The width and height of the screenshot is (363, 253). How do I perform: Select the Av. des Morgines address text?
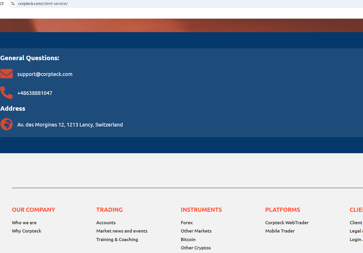tap(70, 125)
